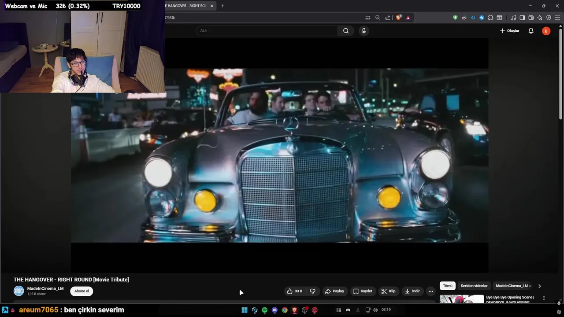The image size is (564, 317).
Task: Expand filter chips with right chevron
Action: pos(539,286)
